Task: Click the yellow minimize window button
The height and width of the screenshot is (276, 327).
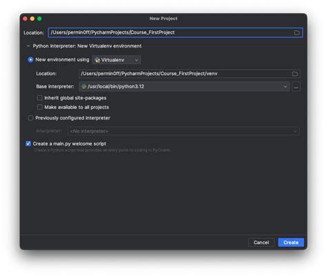Action: (32, 19)
